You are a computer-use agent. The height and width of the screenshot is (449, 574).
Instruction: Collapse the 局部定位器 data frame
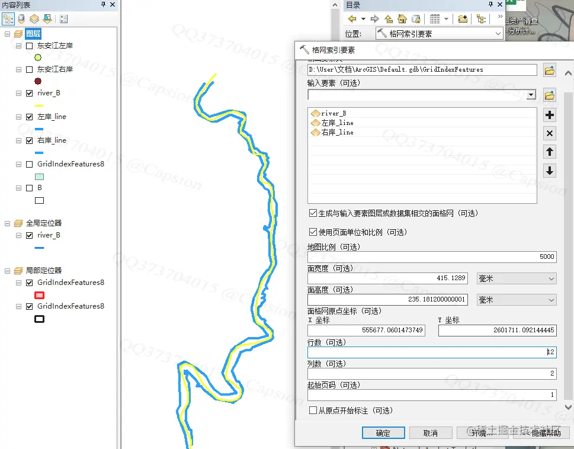(x=7, y=271)
